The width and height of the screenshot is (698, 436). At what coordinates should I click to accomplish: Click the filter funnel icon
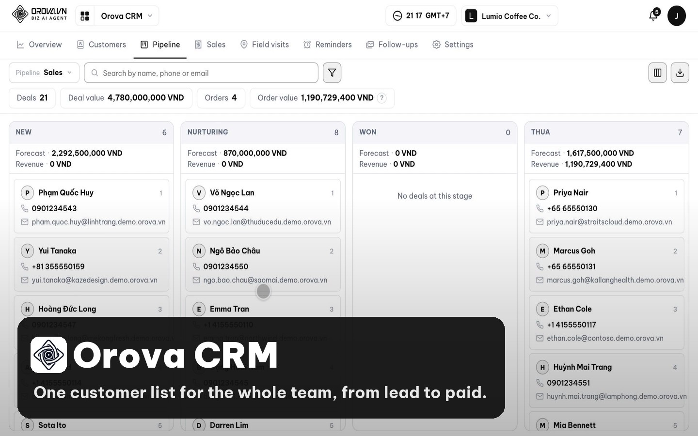332,73
